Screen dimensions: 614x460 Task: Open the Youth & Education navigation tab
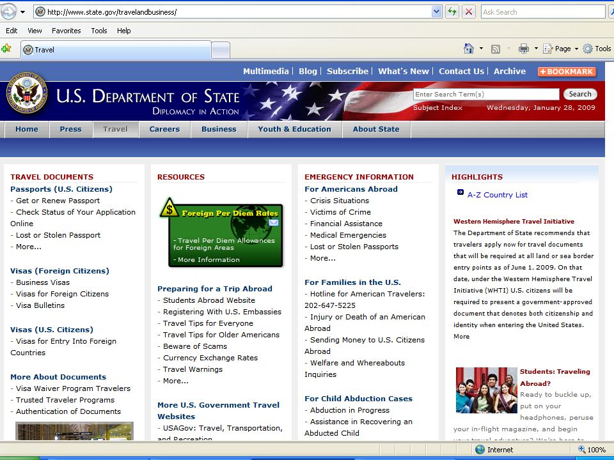pos(294,129)
